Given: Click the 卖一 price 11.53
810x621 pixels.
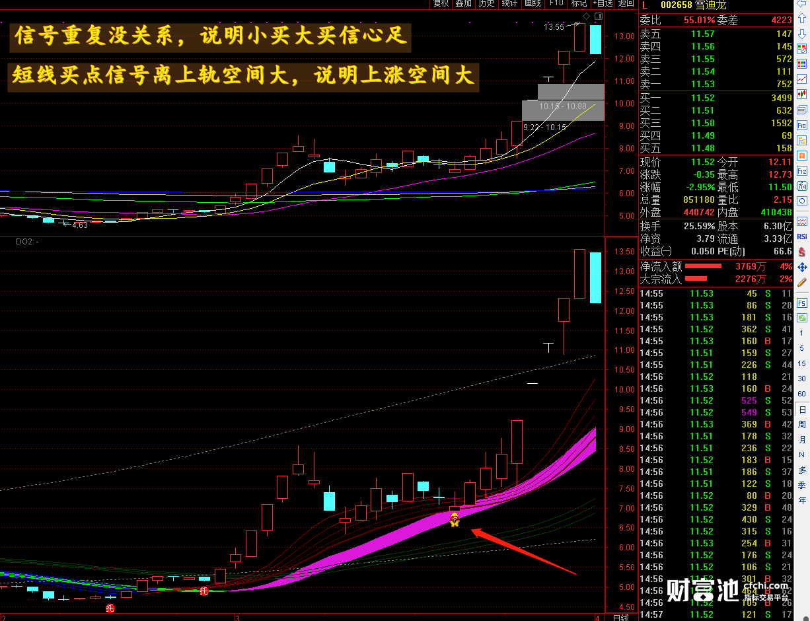Looking at the screenshot, I should coord(703,84).
